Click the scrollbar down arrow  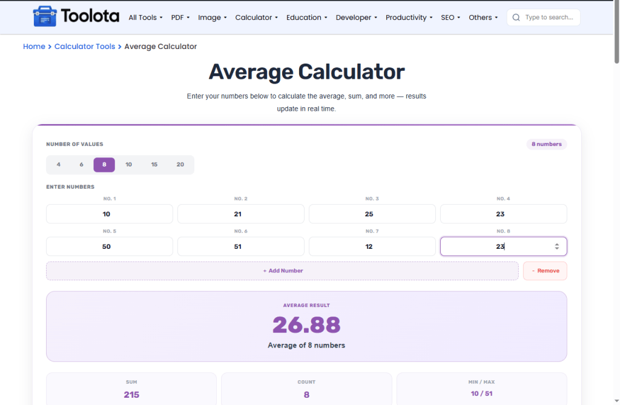(x=616, y=401)
